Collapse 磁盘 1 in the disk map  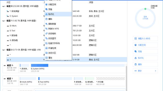click(5, 79)
